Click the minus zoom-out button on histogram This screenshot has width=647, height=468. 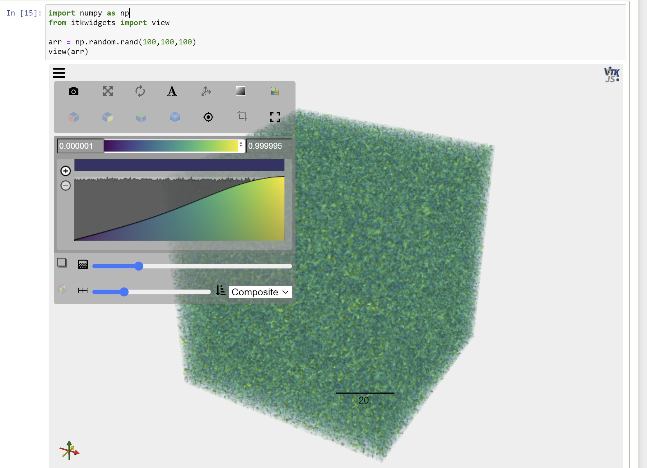tap(66, 186)
